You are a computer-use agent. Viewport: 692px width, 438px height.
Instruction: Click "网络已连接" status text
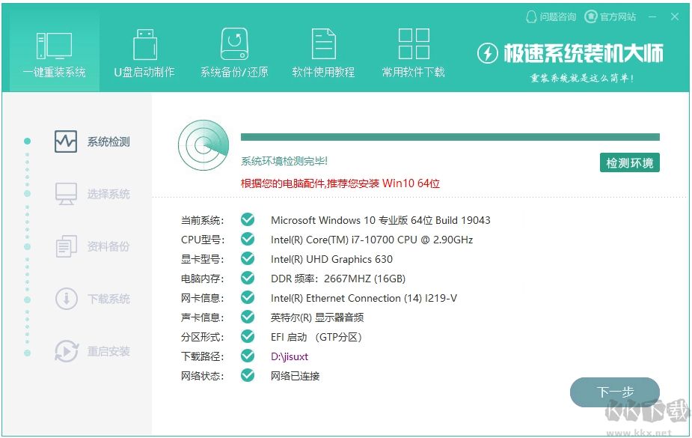click(x=296, y=376)
